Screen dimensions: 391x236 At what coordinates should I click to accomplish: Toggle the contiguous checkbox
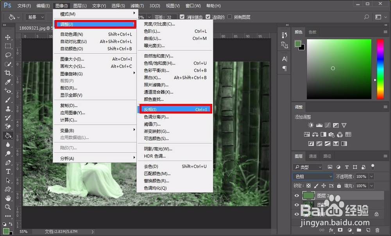(208, 17)
